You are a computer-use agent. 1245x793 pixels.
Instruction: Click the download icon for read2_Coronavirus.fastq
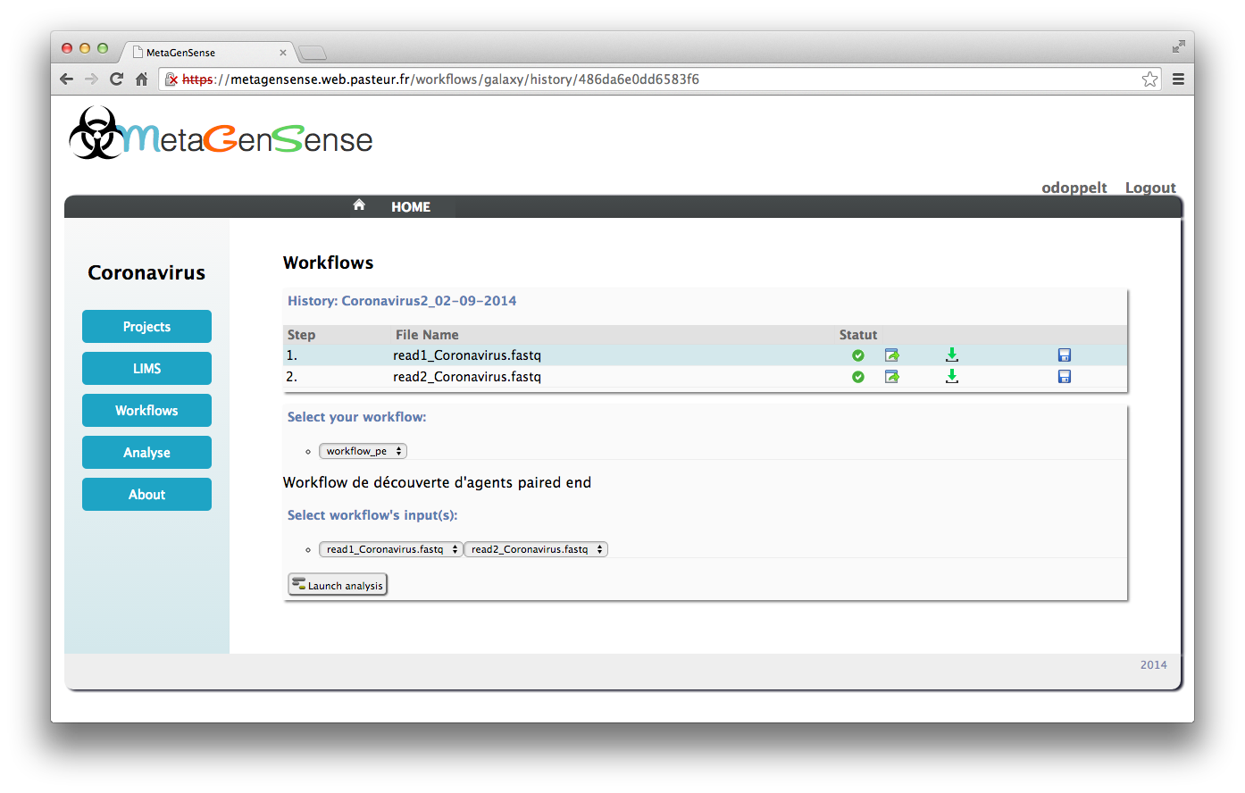point(952,376)
